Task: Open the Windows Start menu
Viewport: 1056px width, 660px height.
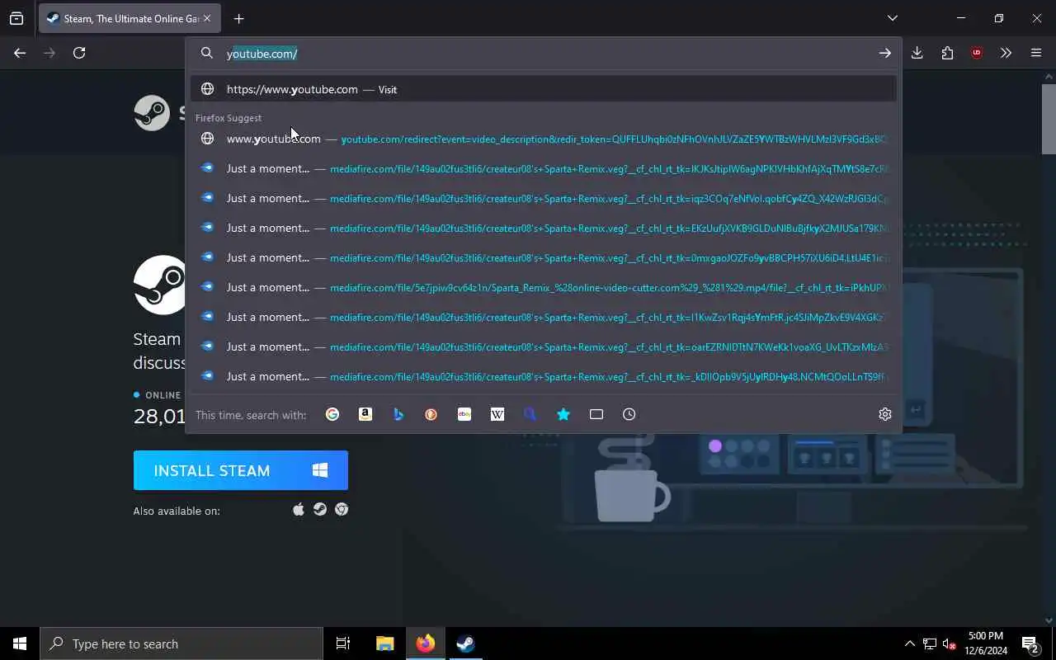Action: (x=20, y=643)
